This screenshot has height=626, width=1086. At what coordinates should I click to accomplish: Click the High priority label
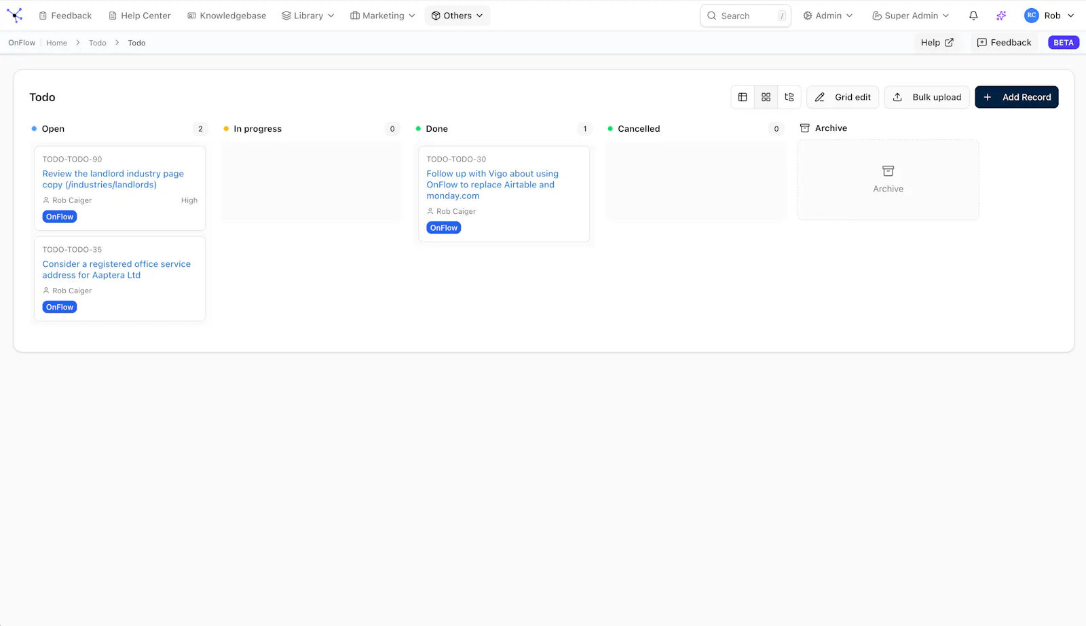(x=189, y=200)
